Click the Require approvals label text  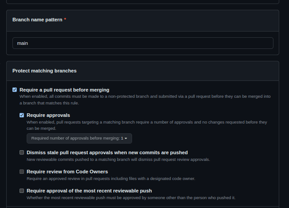click(x=48, y=115)
